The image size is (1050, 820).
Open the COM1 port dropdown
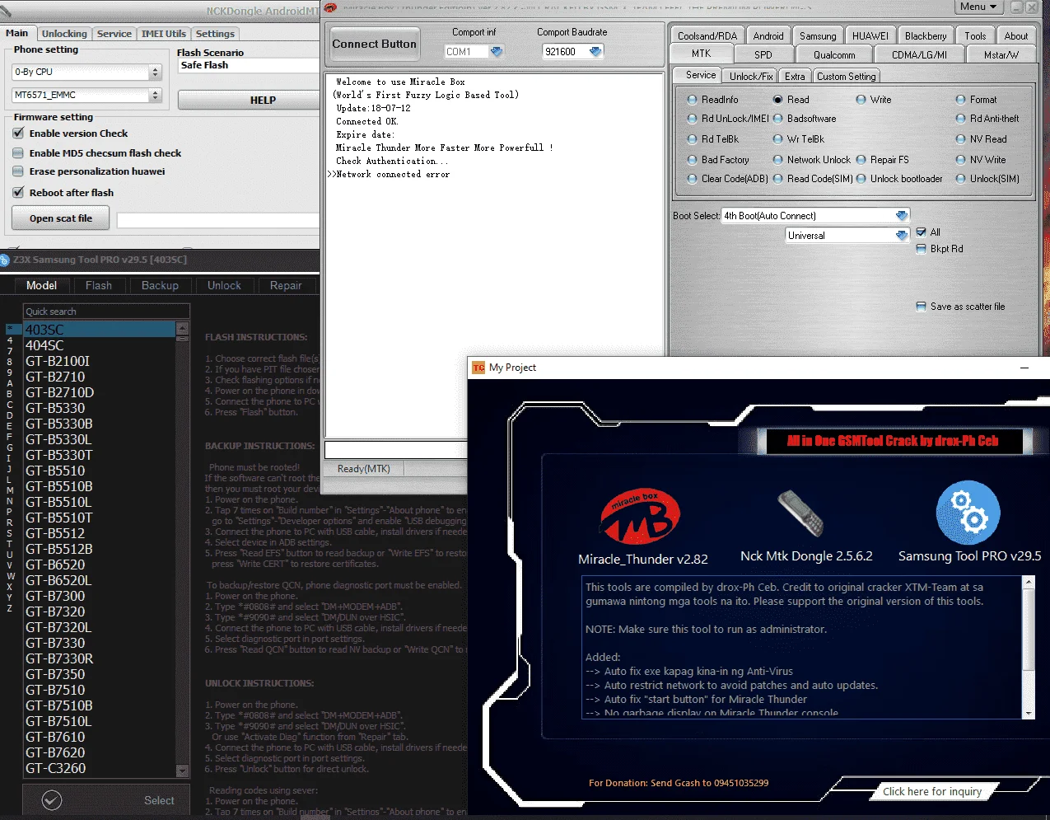[497, 51]
